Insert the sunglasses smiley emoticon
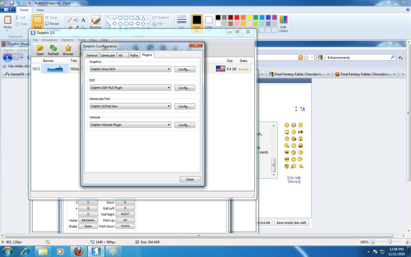This screenshot has width=411, height=257. (287, 159)
